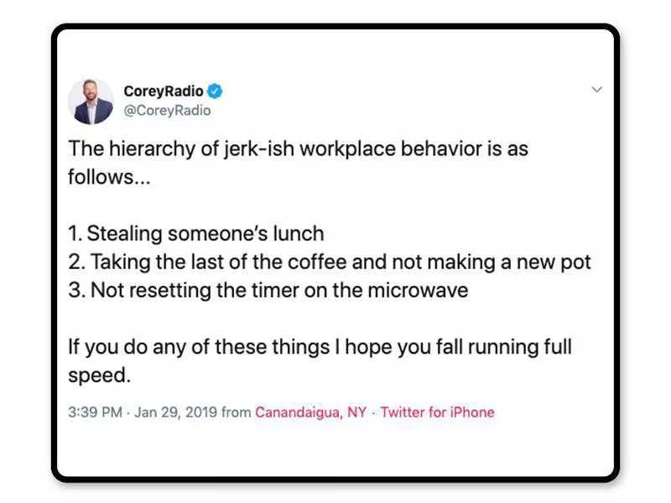
Task: Click the "2. Taking the last" line
Action: 330,262
